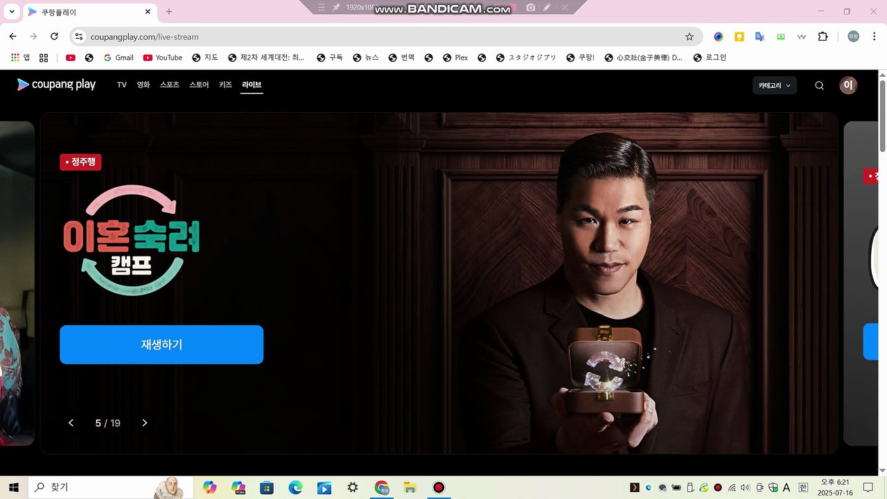The height and width of the screenshot is (499, 887).
Task: Open the 로그인 bookmark
Action: tap(710, 58)
